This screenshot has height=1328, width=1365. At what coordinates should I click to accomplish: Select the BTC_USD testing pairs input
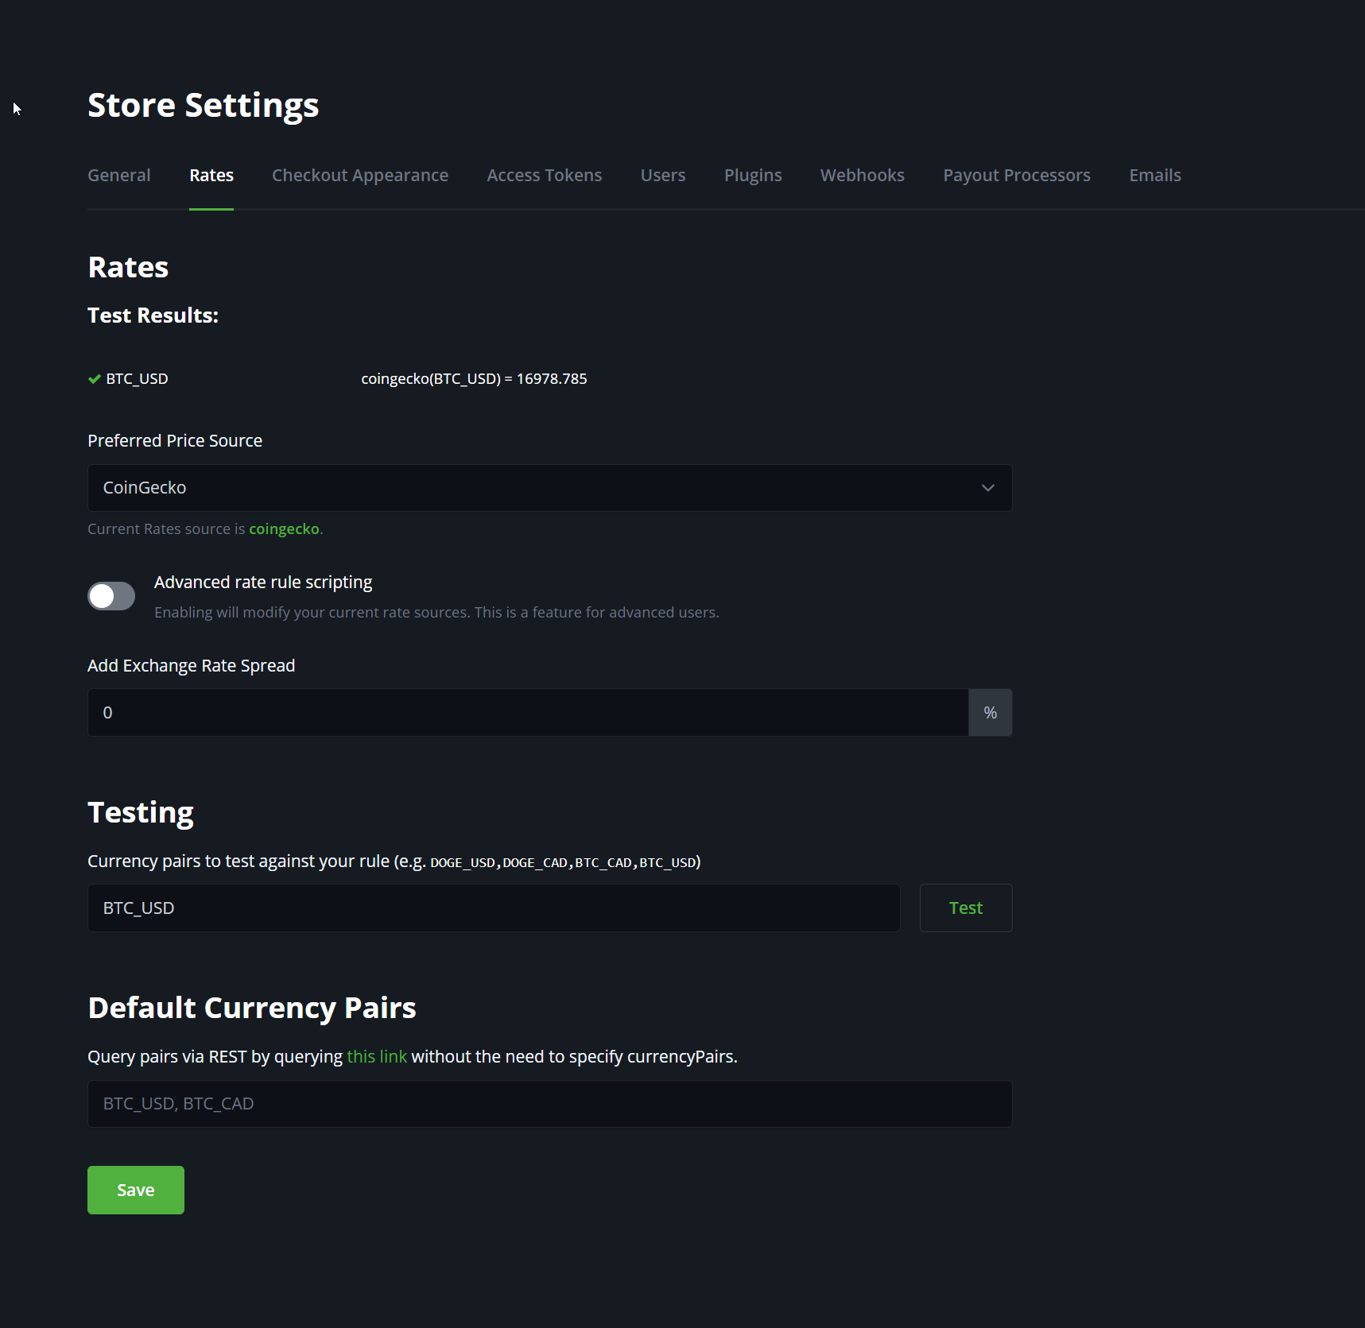tap(493, 908)
